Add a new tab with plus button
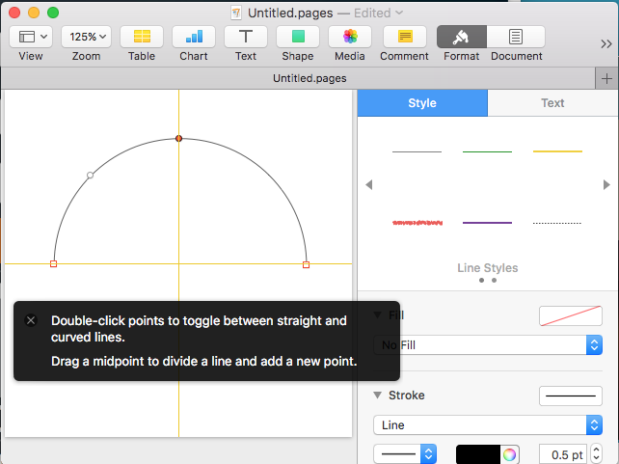The height and width of the screenshot is (464, 619). coord(606,78)
